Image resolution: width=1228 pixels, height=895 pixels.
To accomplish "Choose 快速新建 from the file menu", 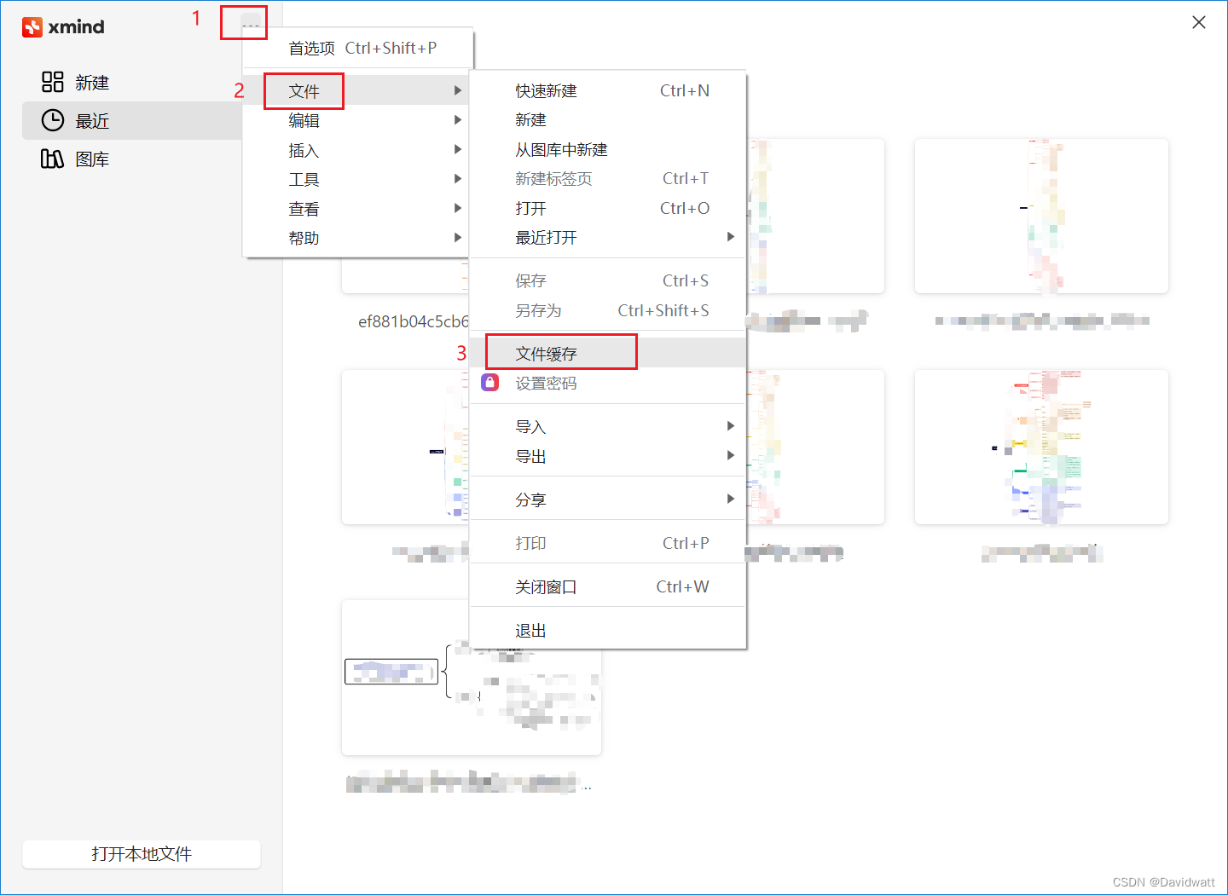I will coord(608,90).
